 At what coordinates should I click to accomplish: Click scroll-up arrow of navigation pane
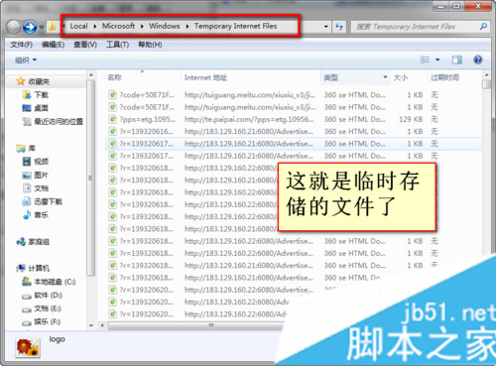coord(91,75)
